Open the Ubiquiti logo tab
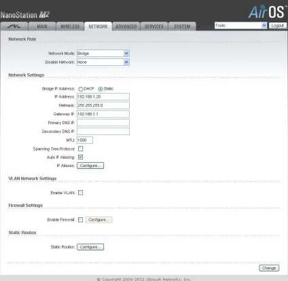The width and height of the screenshot is (288, 281). 14,26
